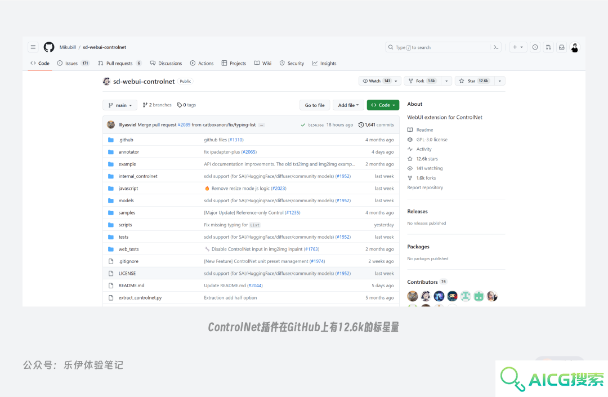Click the Go to file button
Viewport: 608px width, 397px height.
(315, 105)
